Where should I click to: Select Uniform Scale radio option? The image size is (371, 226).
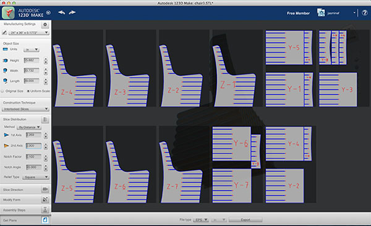coord(28,91)
